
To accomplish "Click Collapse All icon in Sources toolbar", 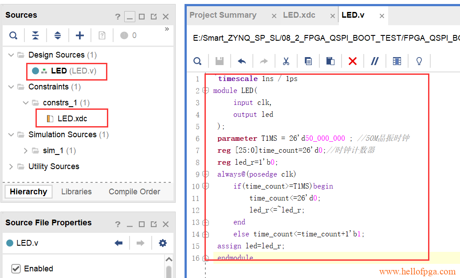I will pyautogui.click(x=35, y=35).
